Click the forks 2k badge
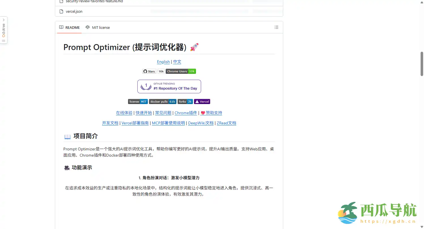424x229 pixels. (185, 101)
